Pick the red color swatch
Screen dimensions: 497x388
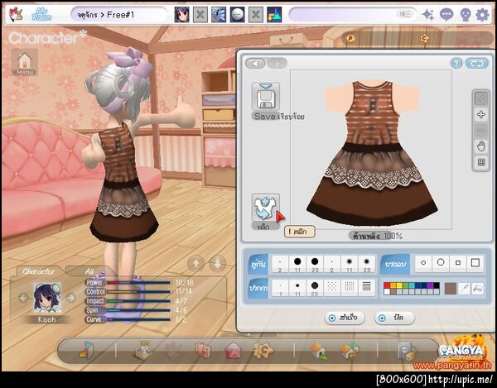[387, 285]
